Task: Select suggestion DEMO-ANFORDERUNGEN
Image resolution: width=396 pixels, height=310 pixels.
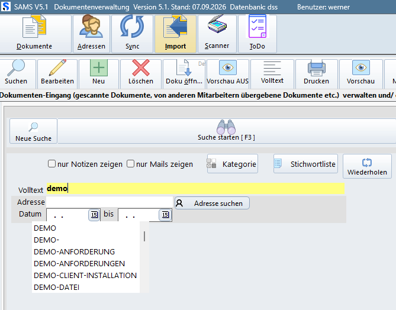Action: (x=86, y=263)
